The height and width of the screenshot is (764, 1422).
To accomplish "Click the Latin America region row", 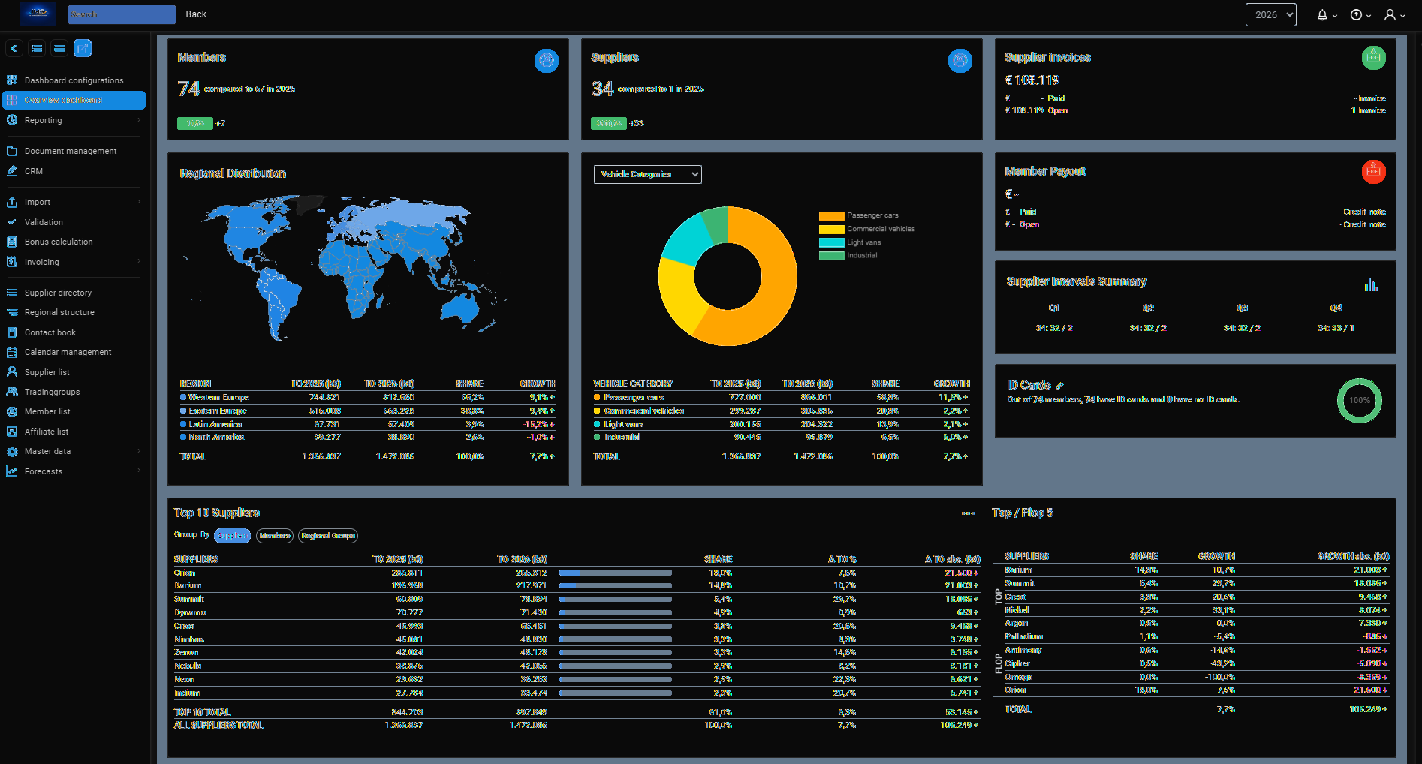I will click(368, 424).
